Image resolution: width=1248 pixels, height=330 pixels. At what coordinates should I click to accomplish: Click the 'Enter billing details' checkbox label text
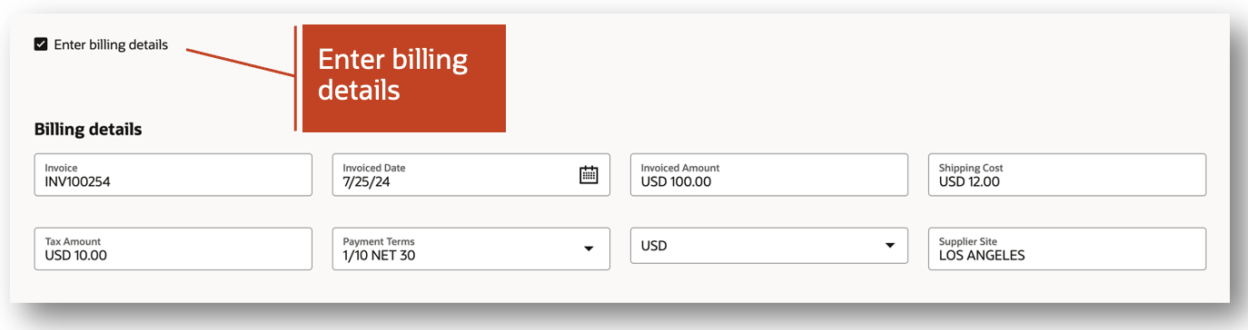click(111, 44)
